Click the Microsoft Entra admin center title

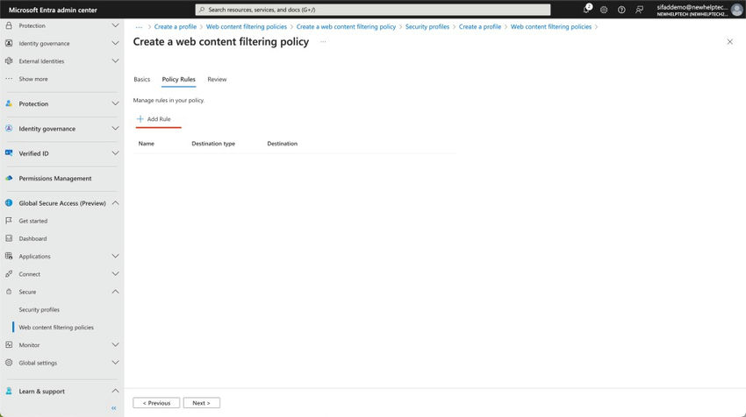click(x=53, y=10)
